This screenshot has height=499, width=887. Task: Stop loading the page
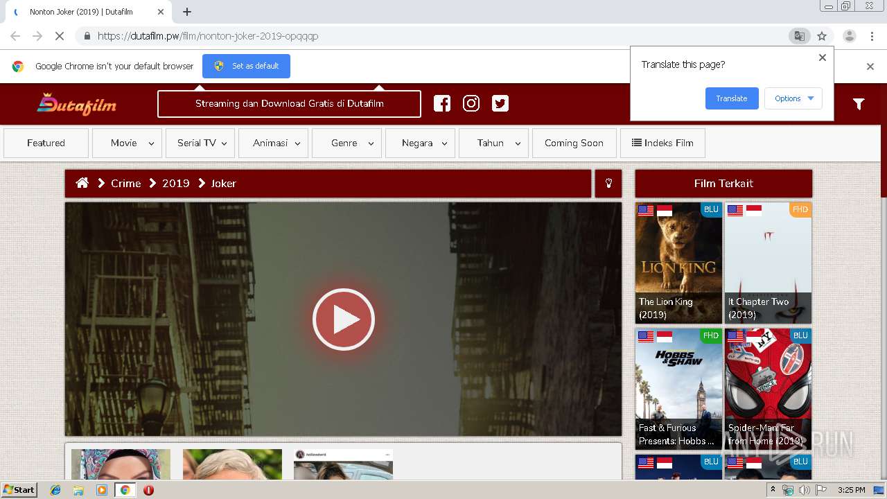pyautogui.click(x=60, y=36)
